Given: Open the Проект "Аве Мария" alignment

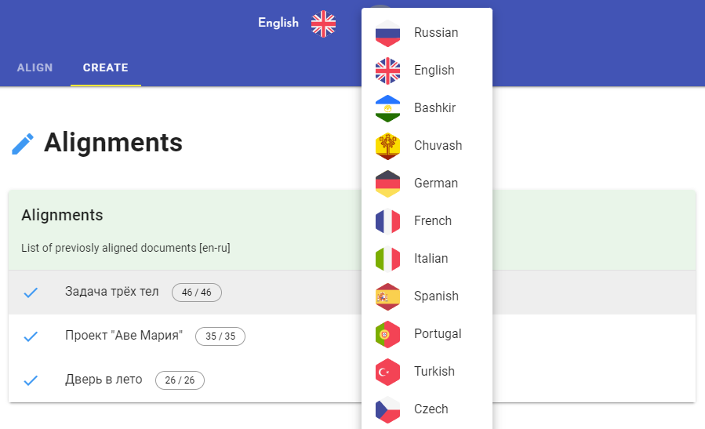Looking at the screenshot, I should click(x=124, y=336).
